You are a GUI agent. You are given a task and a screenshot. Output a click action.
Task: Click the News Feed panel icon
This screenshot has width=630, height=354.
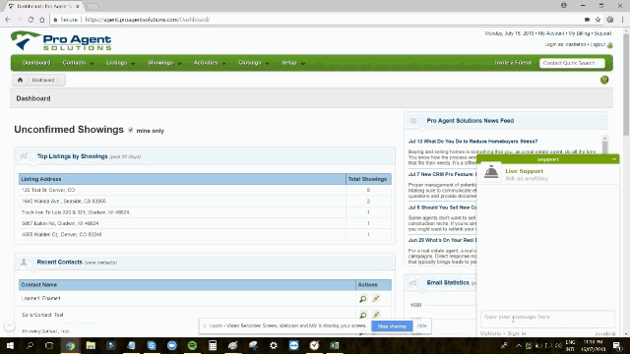[413, 121]
